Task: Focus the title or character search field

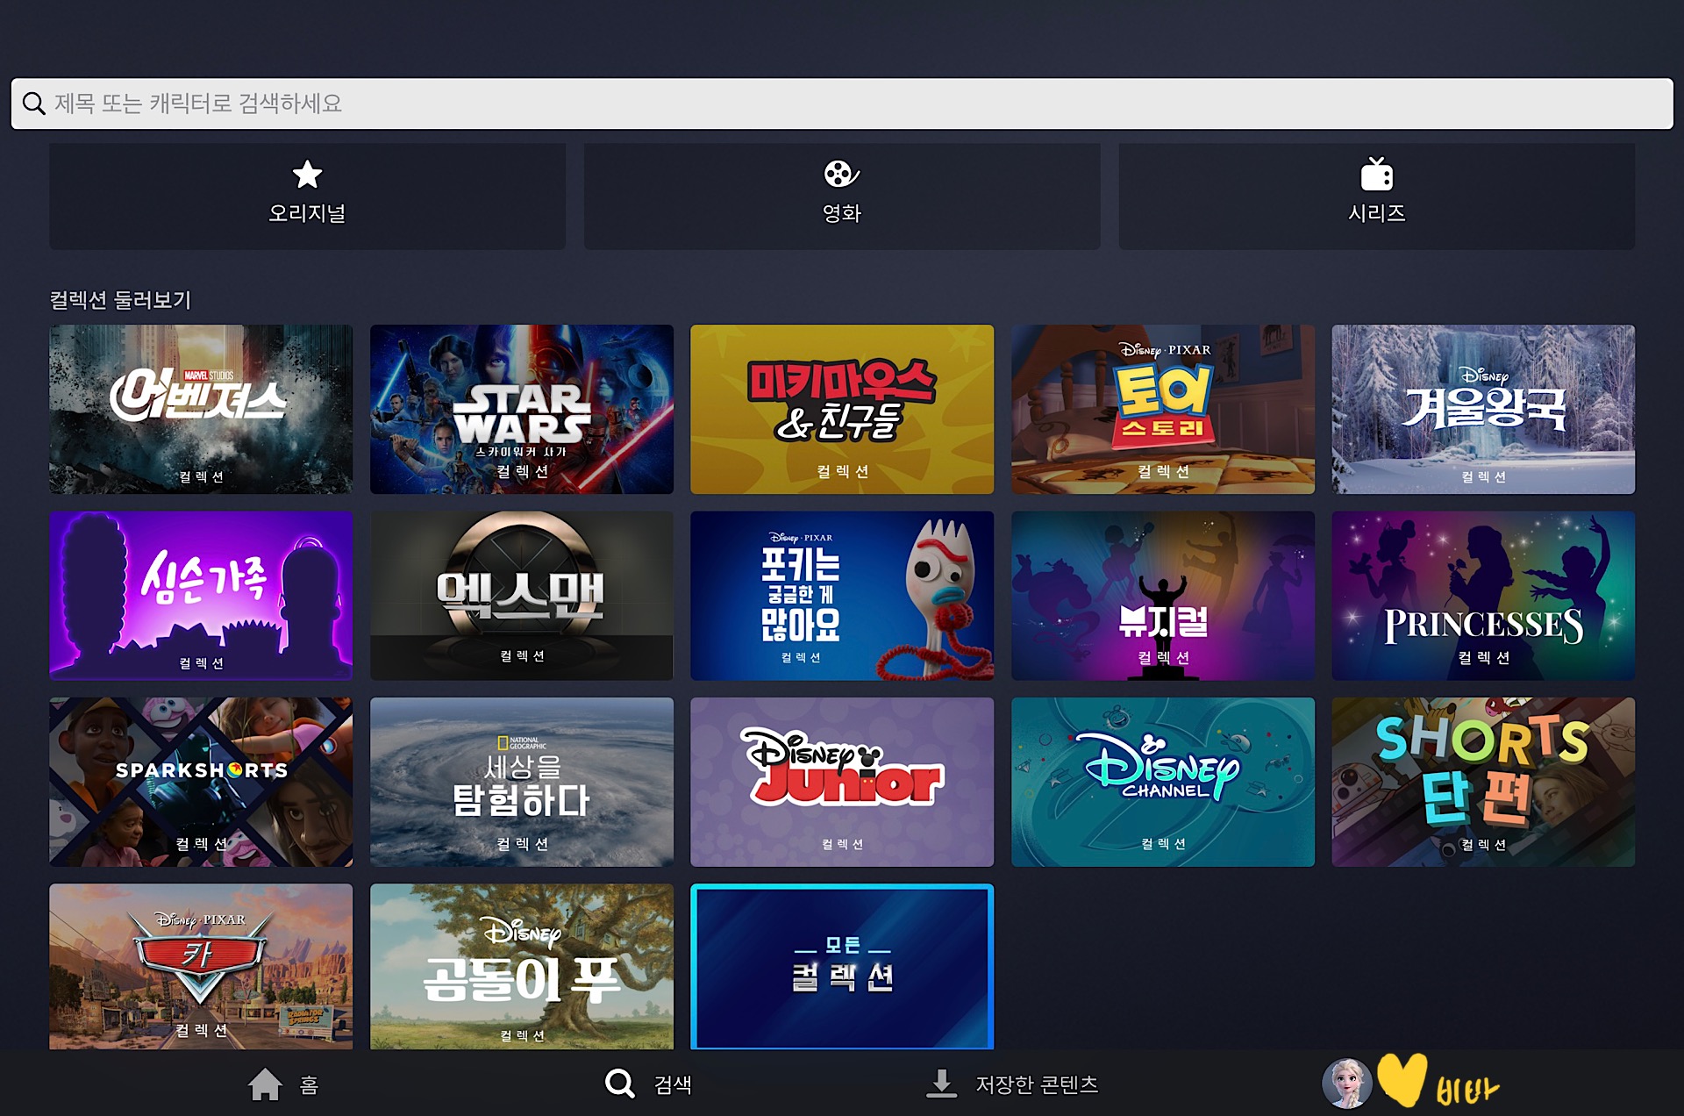Action: 842,104
